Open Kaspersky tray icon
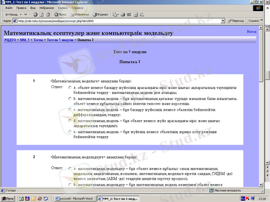The height and width of the screenshot is (202, 270). 248,199
